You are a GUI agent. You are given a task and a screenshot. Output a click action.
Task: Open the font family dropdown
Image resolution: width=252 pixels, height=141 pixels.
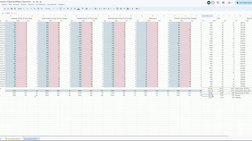50,9
